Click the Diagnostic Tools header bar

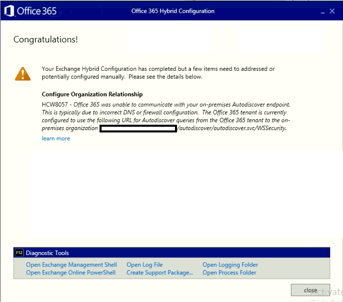click(x=172, y=253)
